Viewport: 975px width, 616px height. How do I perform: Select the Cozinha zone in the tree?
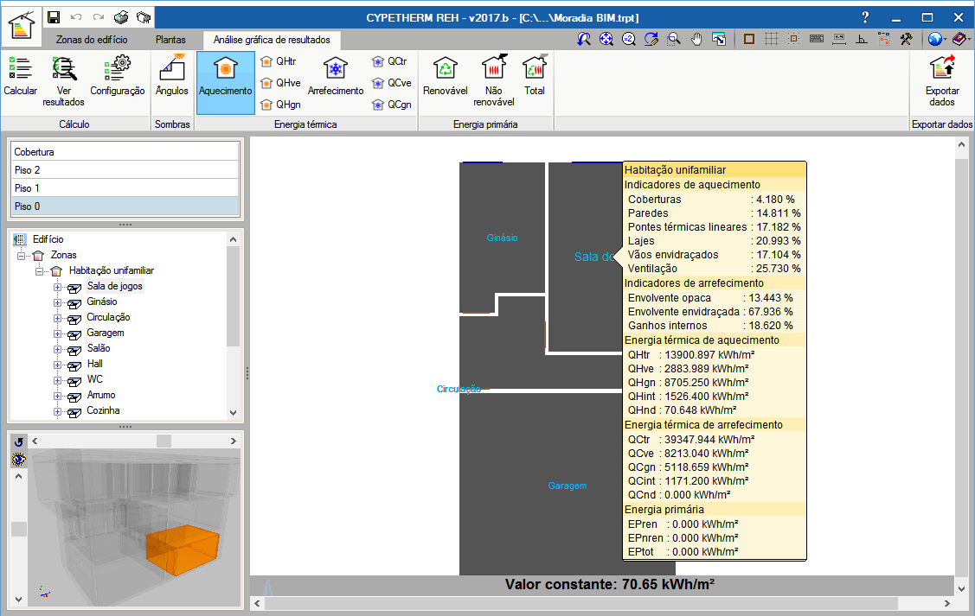click(103, 410)
